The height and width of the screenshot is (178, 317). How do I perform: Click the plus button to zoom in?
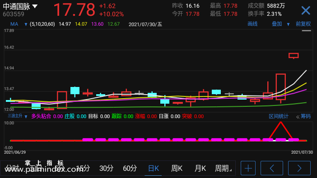pos(248,168)
